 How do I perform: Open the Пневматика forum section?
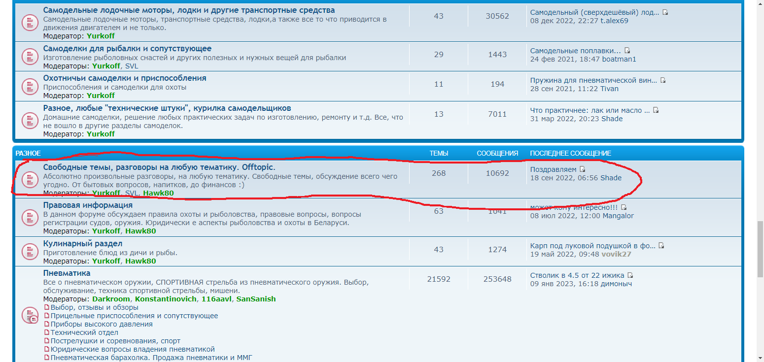tap(67, 273)
